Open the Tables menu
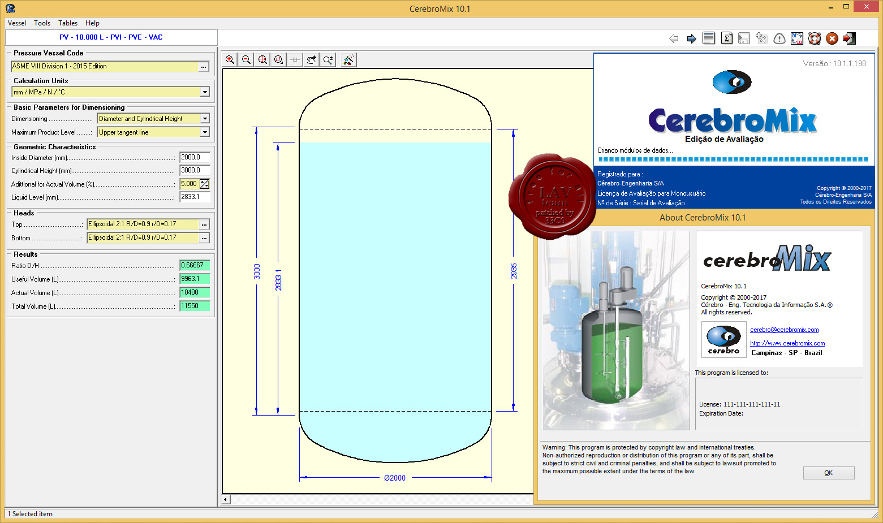 coord(68,23)
